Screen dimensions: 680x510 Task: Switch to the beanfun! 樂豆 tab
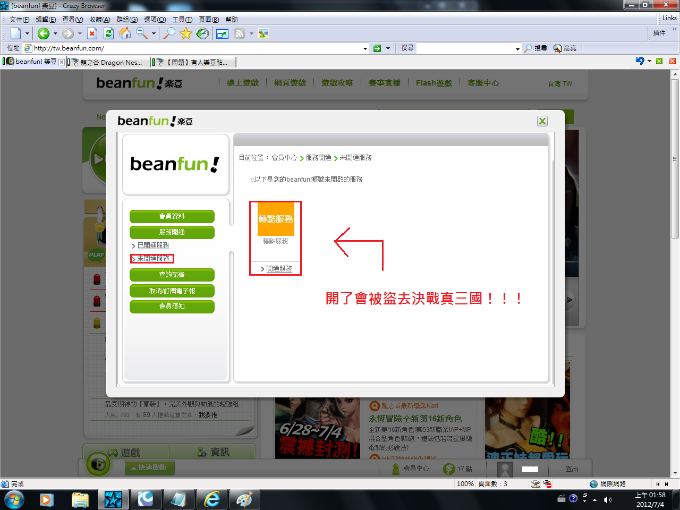point(35,62)
